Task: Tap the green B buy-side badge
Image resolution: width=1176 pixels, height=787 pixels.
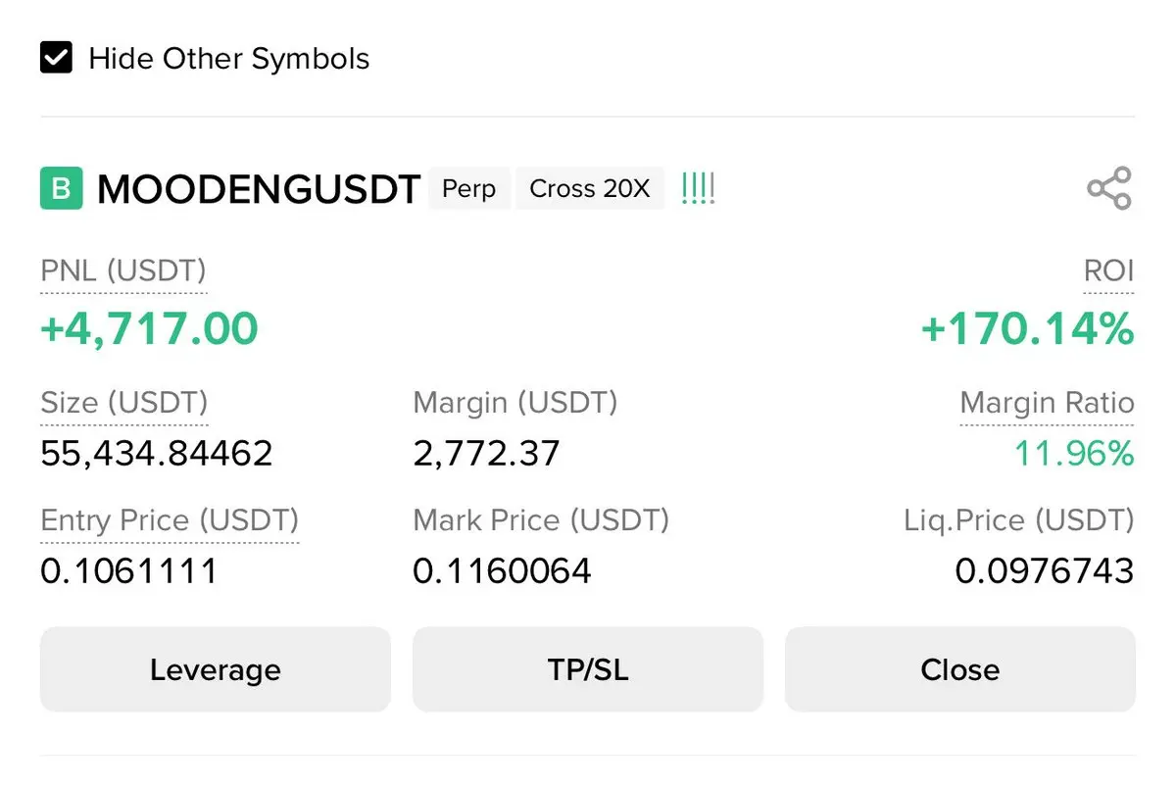Action: click(61, 188)
